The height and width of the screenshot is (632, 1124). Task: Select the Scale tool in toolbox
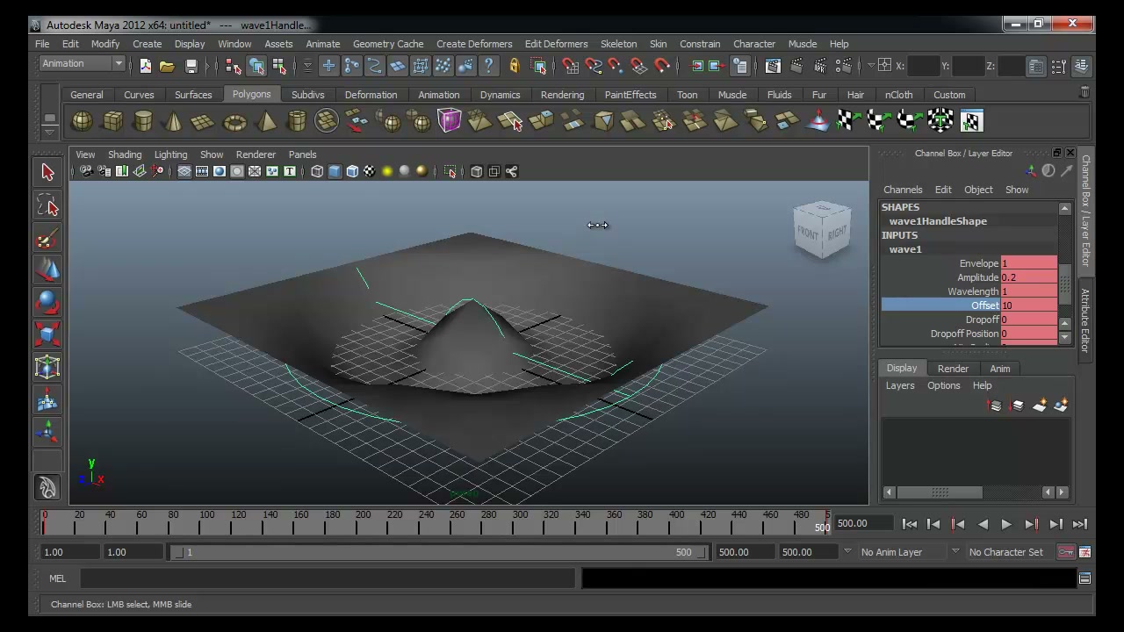coord(47,334)
